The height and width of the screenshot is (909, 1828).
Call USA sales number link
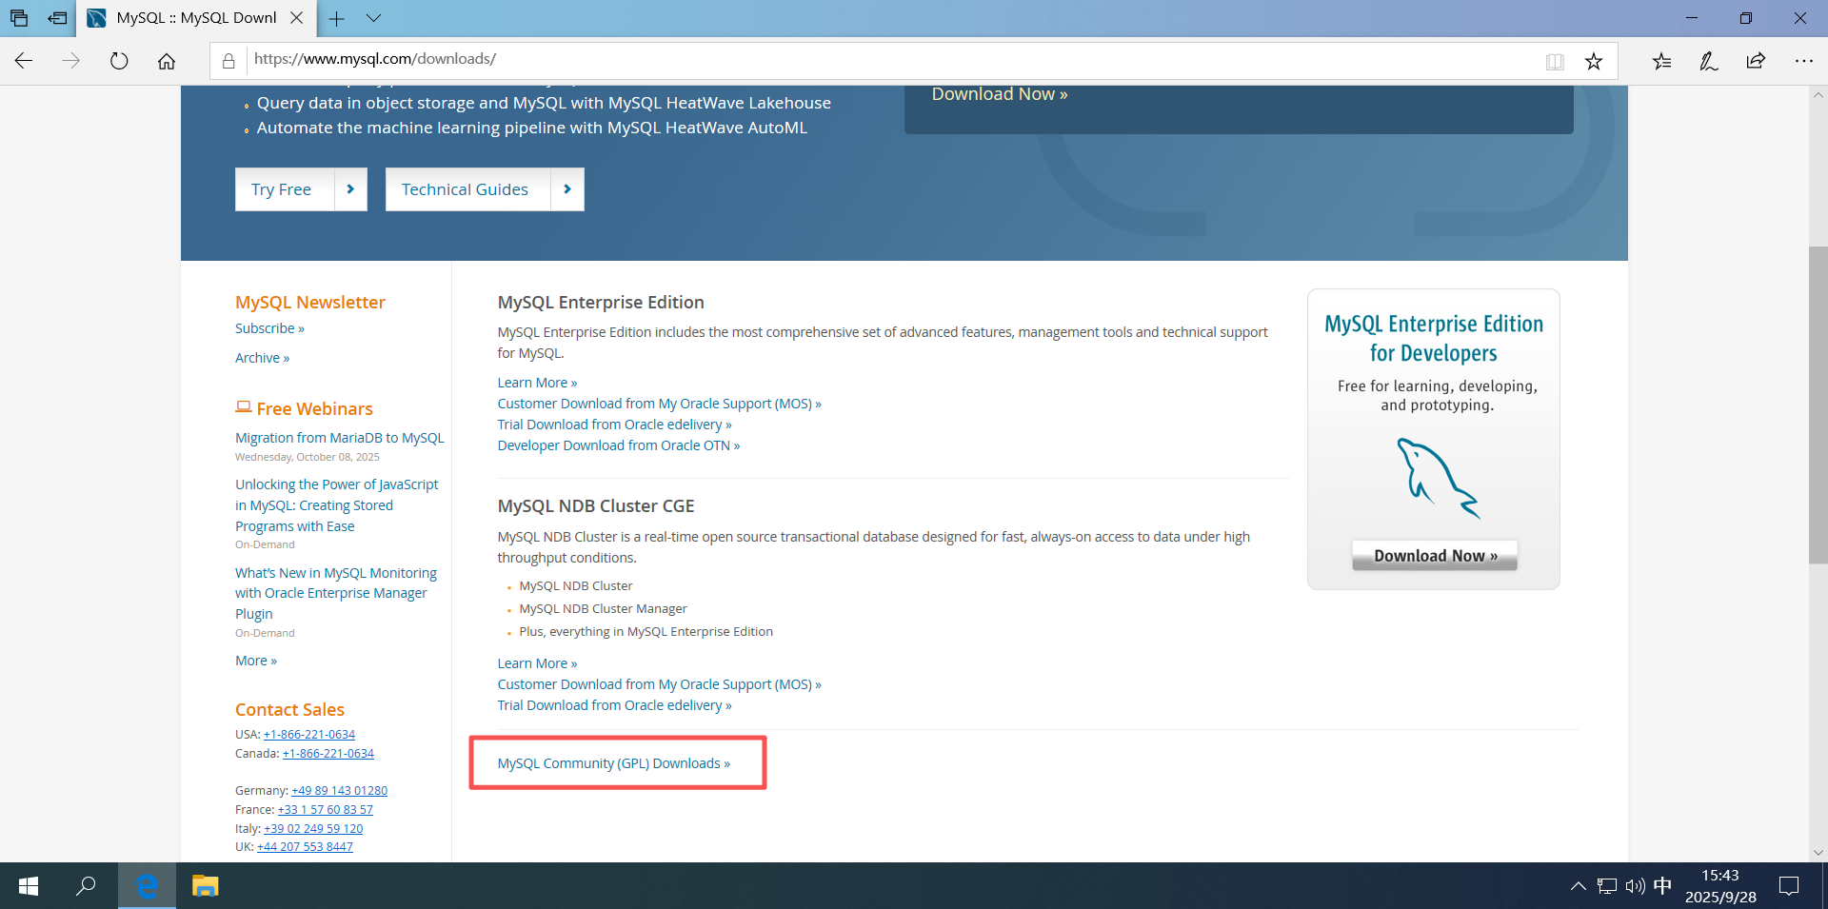coord(309,735)
